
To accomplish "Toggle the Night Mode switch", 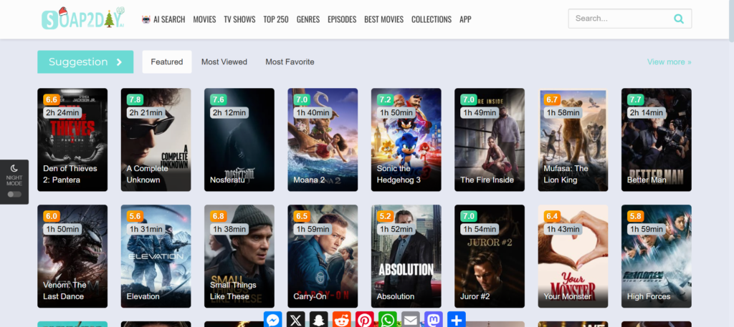I will pos(14,195).
